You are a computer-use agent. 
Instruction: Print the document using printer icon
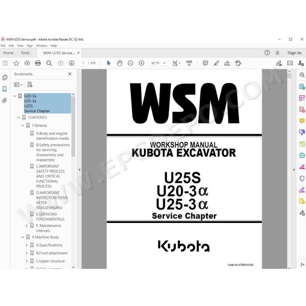[38, 63]
